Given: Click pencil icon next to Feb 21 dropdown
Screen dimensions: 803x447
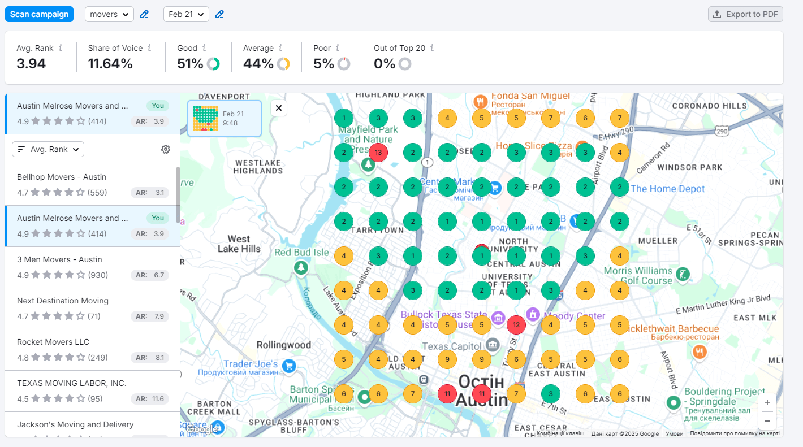Looking at the screenshot, I should point(219,14).
